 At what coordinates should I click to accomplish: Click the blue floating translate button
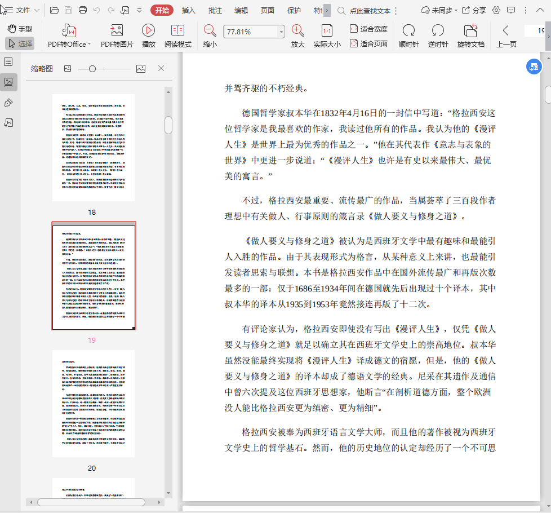coord(534,67)
